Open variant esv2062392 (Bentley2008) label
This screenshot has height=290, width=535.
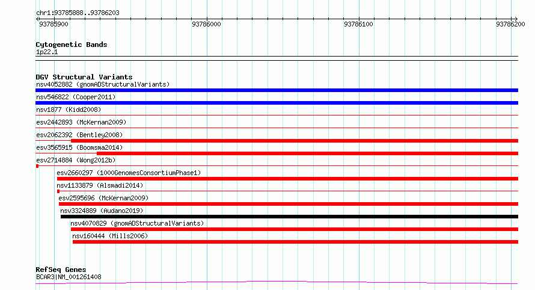(79, 135)
